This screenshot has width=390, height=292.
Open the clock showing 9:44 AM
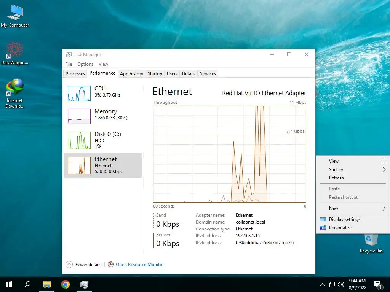357,284
